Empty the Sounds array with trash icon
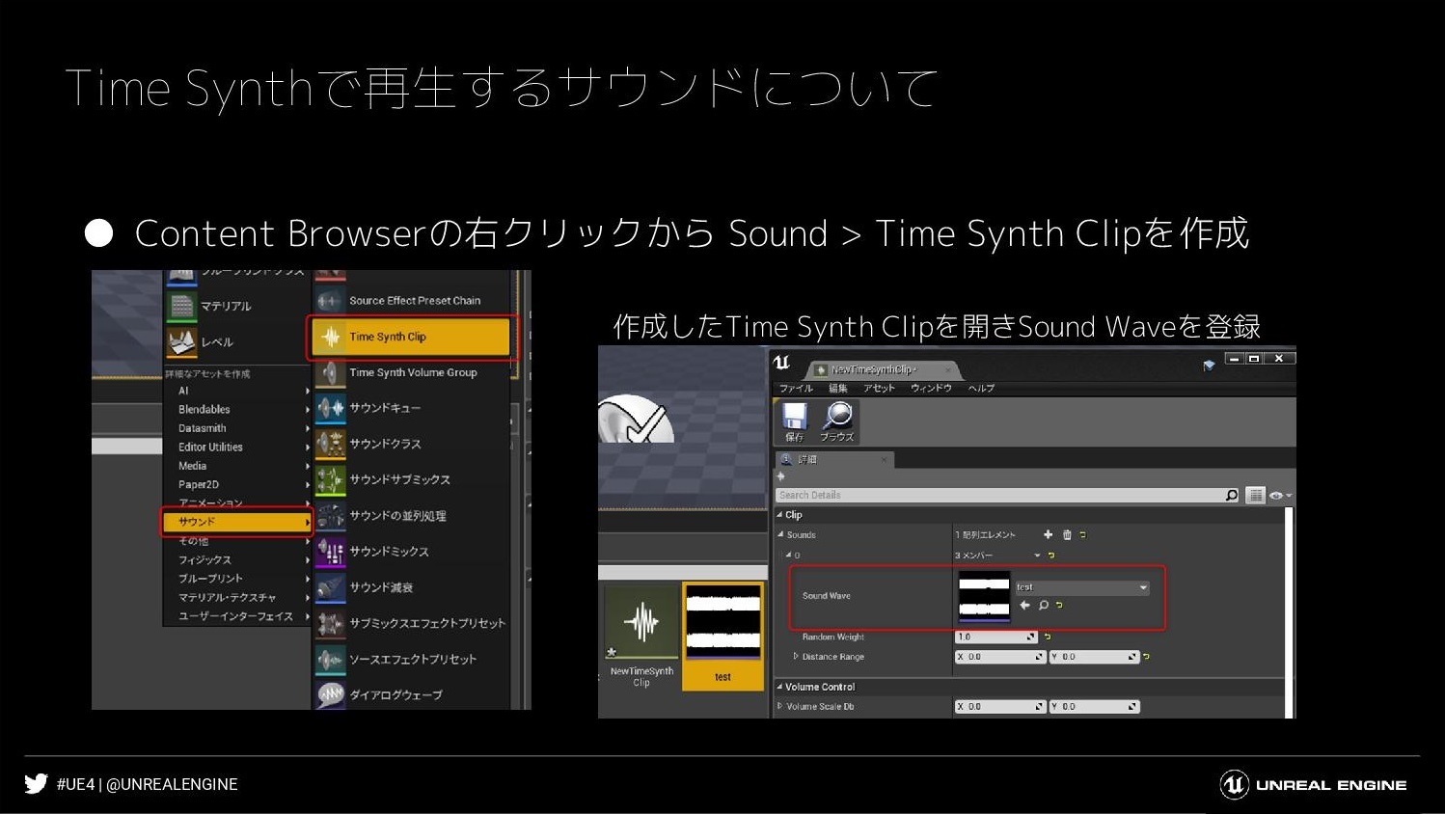The width and height of the screenshot is (1445, 814). coord(1067,534)
